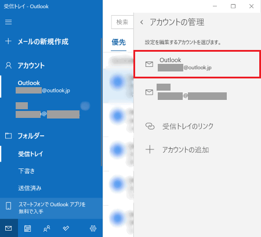Close the Outlook window
Image resolution: width=261 pixels, height=237 pixels.
coord(251,6)
